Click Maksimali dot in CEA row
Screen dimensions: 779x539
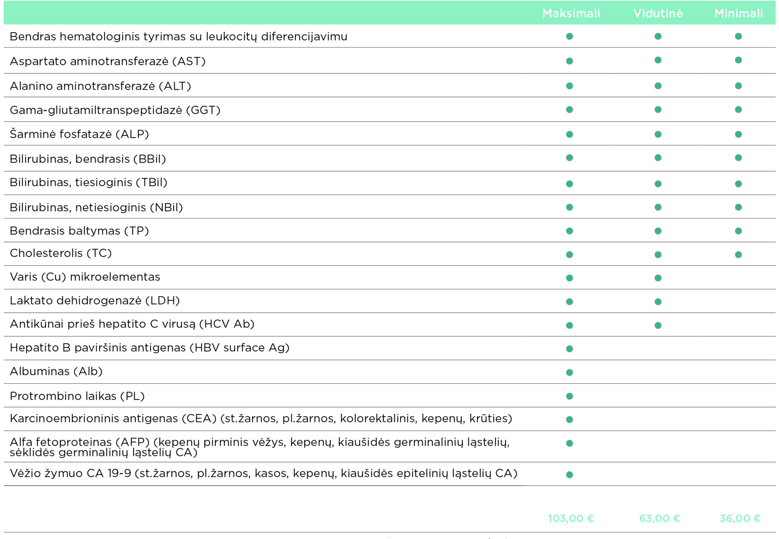click(570, 419)
